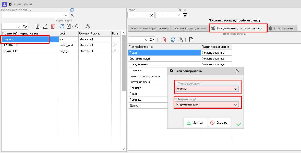301x153 pixels.
Task: Click the users list vertical scrollbar
Action: pos(124,64)
